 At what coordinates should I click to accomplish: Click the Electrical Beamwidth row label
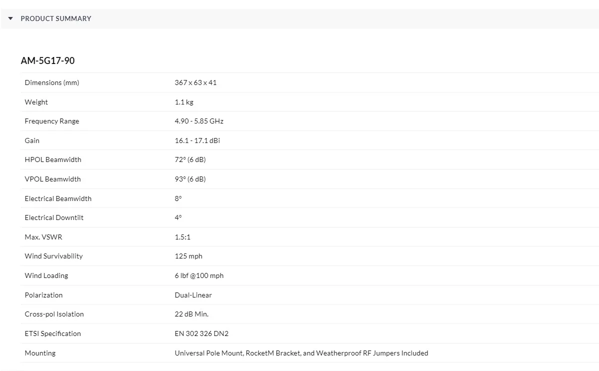point(58,198)
